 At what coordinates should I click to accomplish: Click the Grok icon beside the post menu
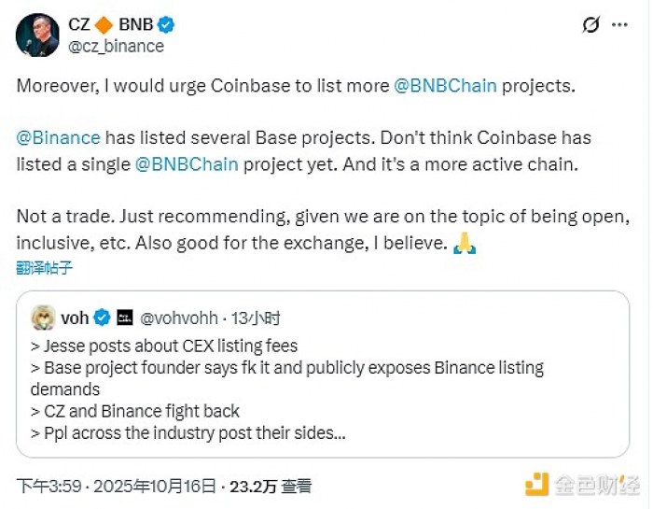(x=590, y=25)
